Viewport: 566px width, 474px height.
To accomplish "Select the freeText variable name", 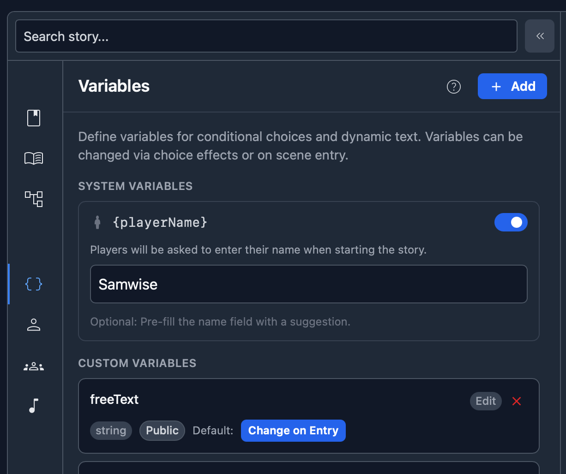I will point(114,399).
